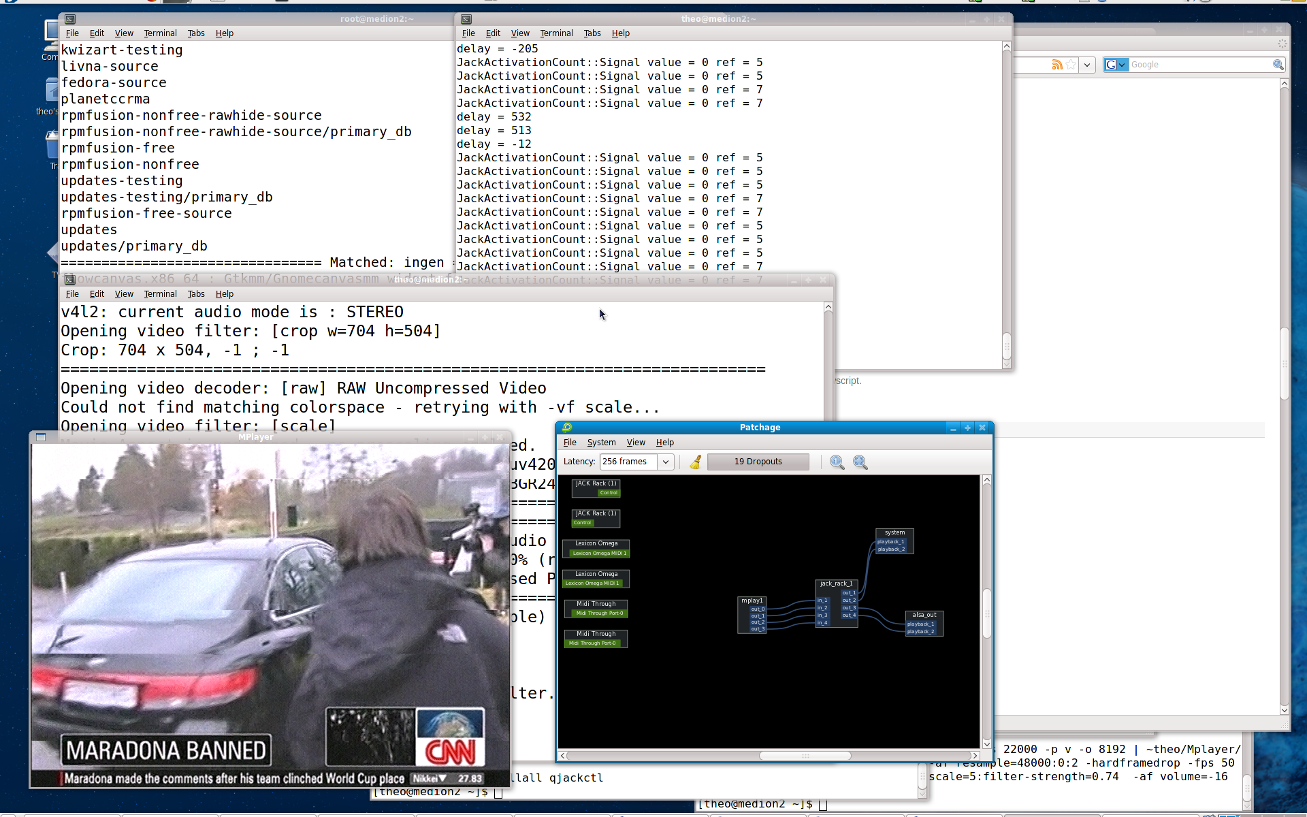This screenshot has width=1307, height=817.
Task: Click the JackActivationCount terminal scrollbar up arrow
Action: (x=1007, y=46)
